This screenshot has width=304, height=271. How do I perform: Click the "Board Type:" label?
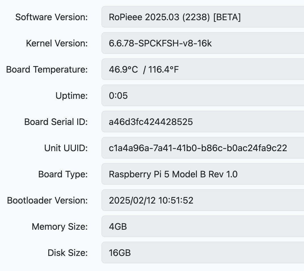tap(63, 174)
